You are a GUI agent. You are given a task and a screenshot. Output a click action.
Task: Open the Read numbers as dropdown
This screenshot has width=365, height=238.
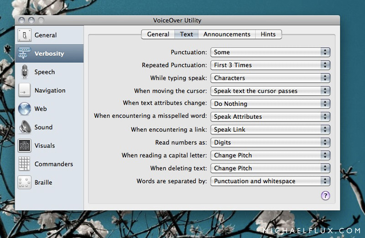pos(270,142)
